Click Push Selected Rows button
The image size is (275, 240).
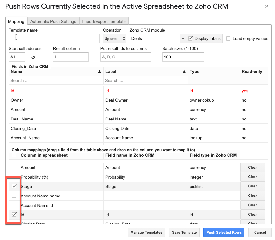(x=224, y=232)
